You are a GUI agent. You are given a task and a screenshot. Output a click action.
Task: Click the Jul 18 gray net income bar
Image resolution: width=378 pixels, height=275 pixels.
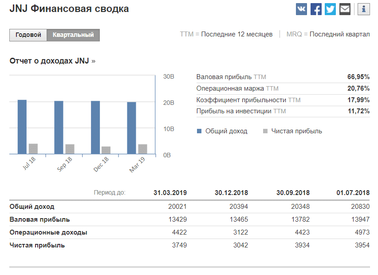(x=33, y=149)
